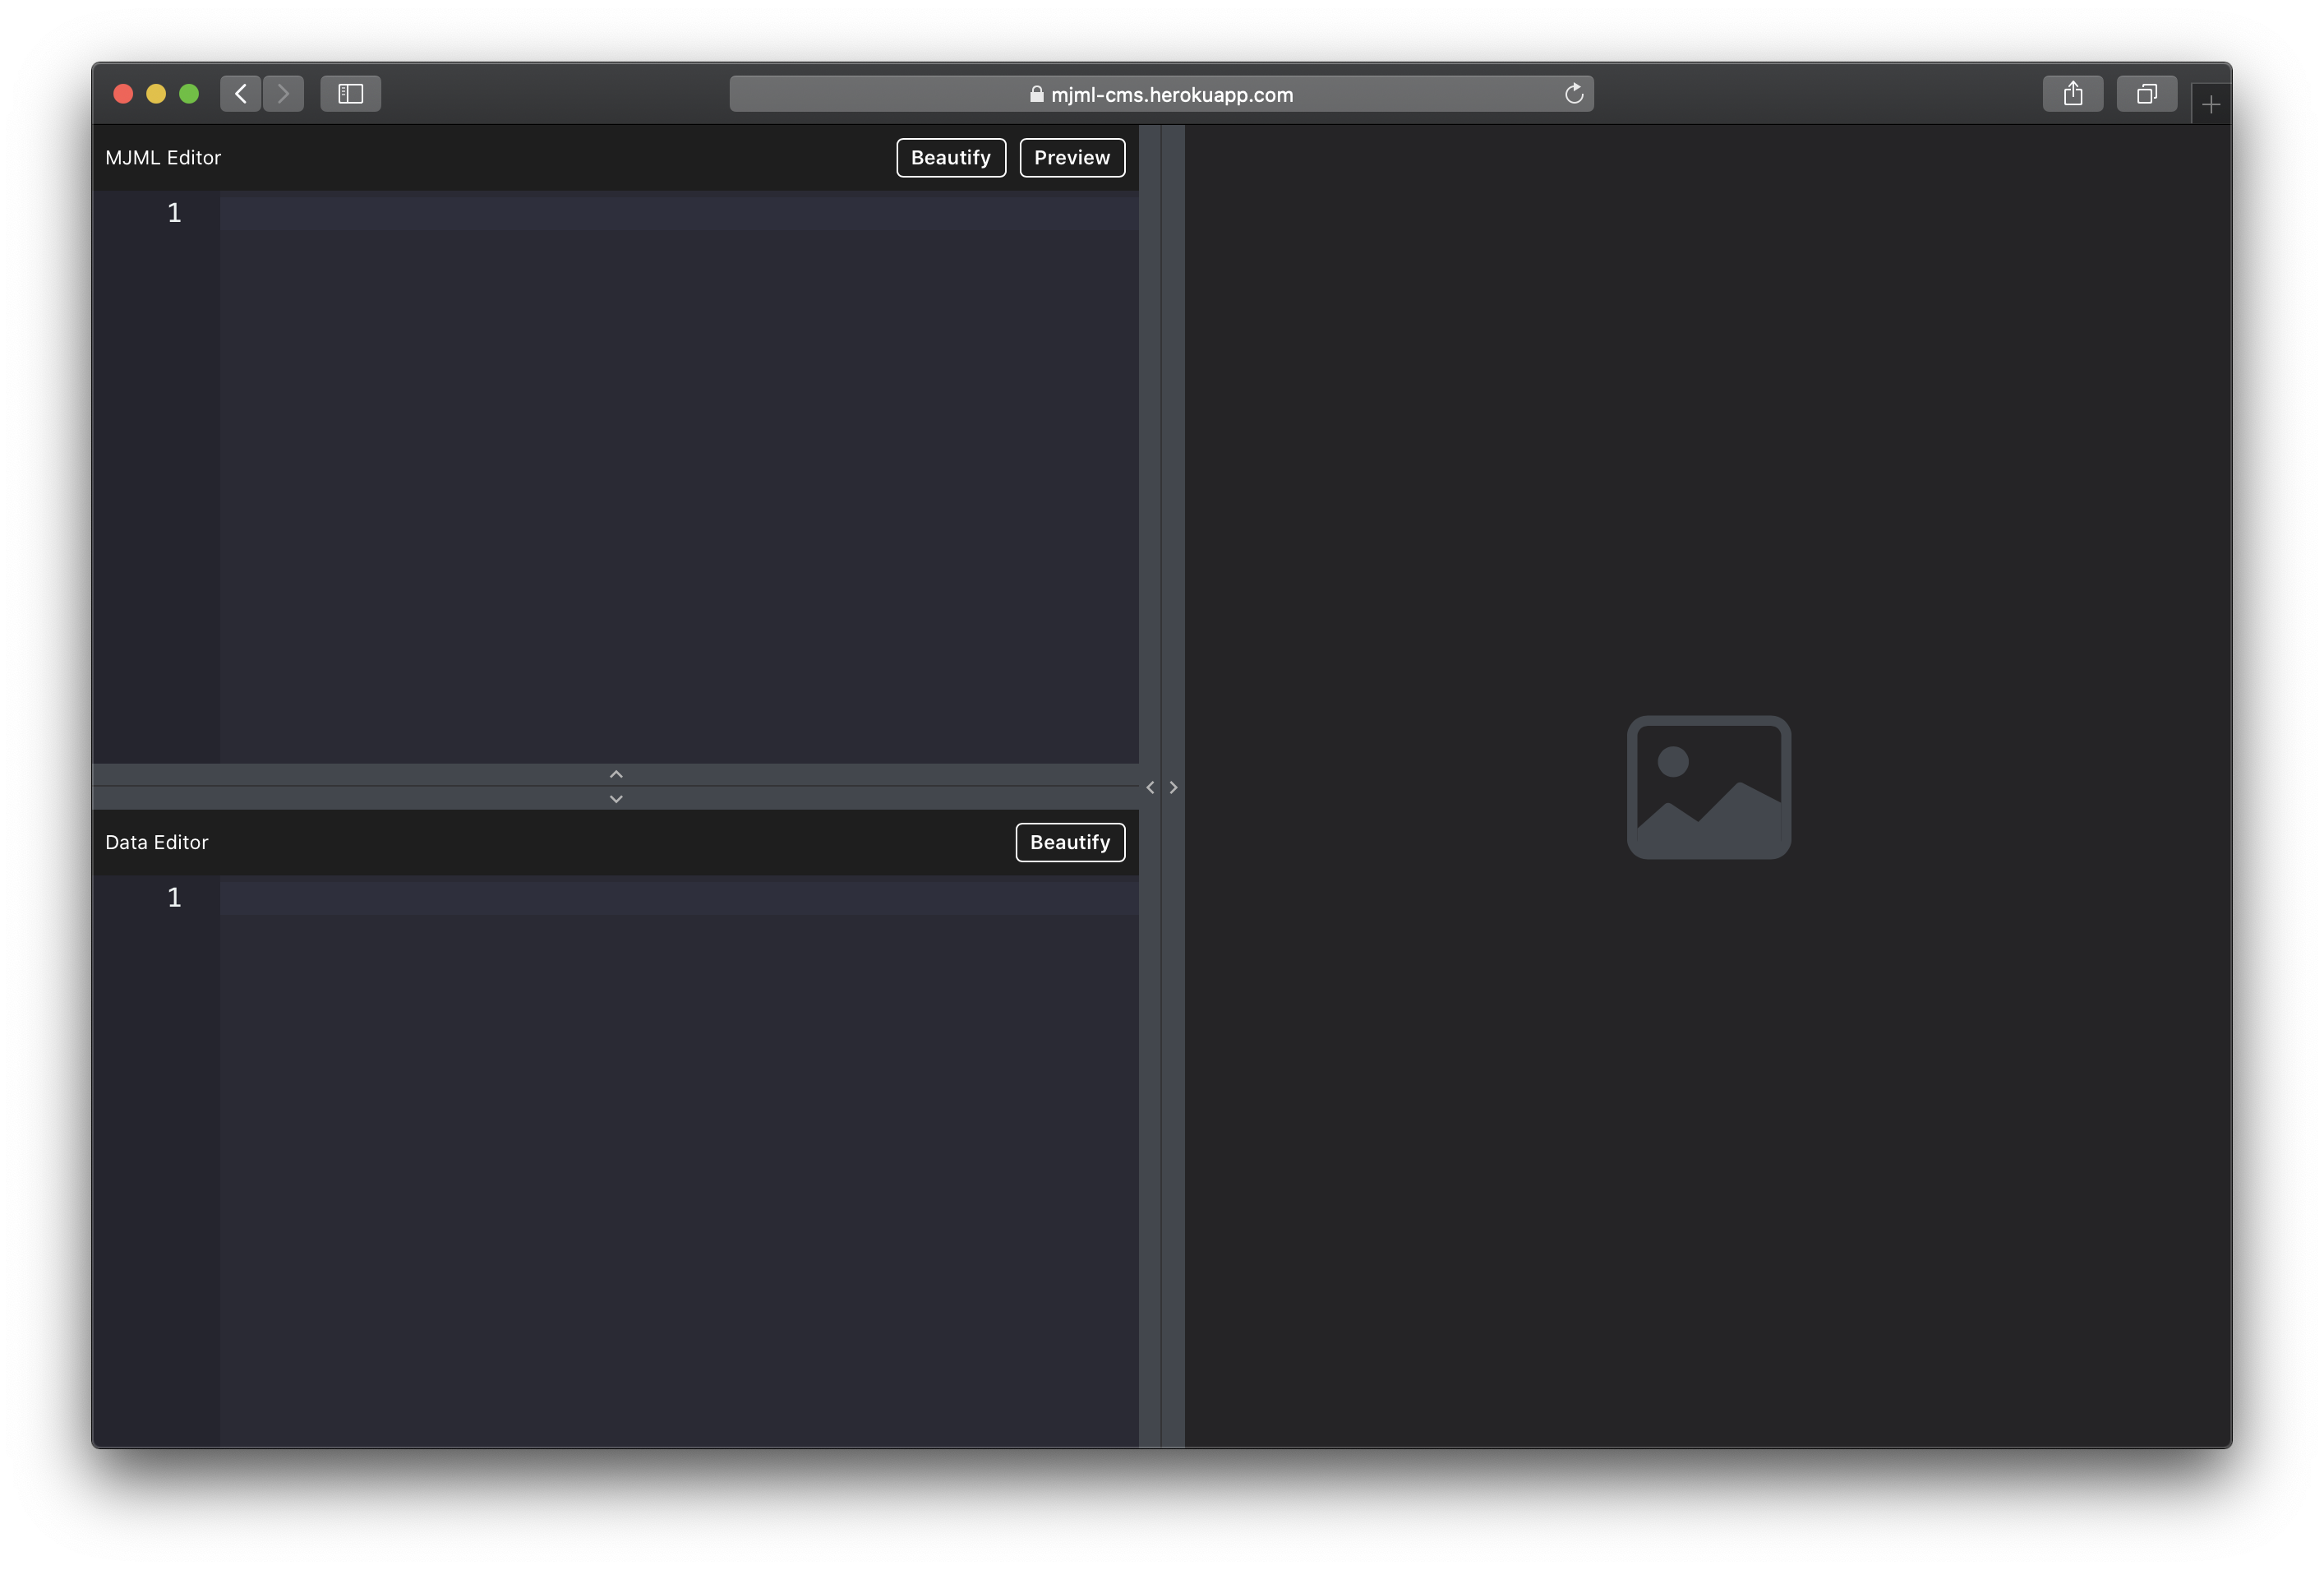Focus line 1 of MJML Editor
2324x1570 pixels.
678,213
